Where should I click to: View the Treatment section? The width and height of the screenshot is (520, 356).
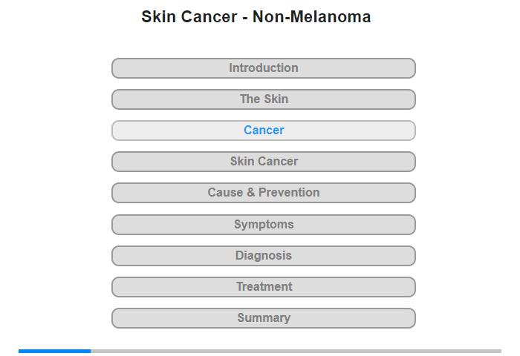tap(264, 287)
